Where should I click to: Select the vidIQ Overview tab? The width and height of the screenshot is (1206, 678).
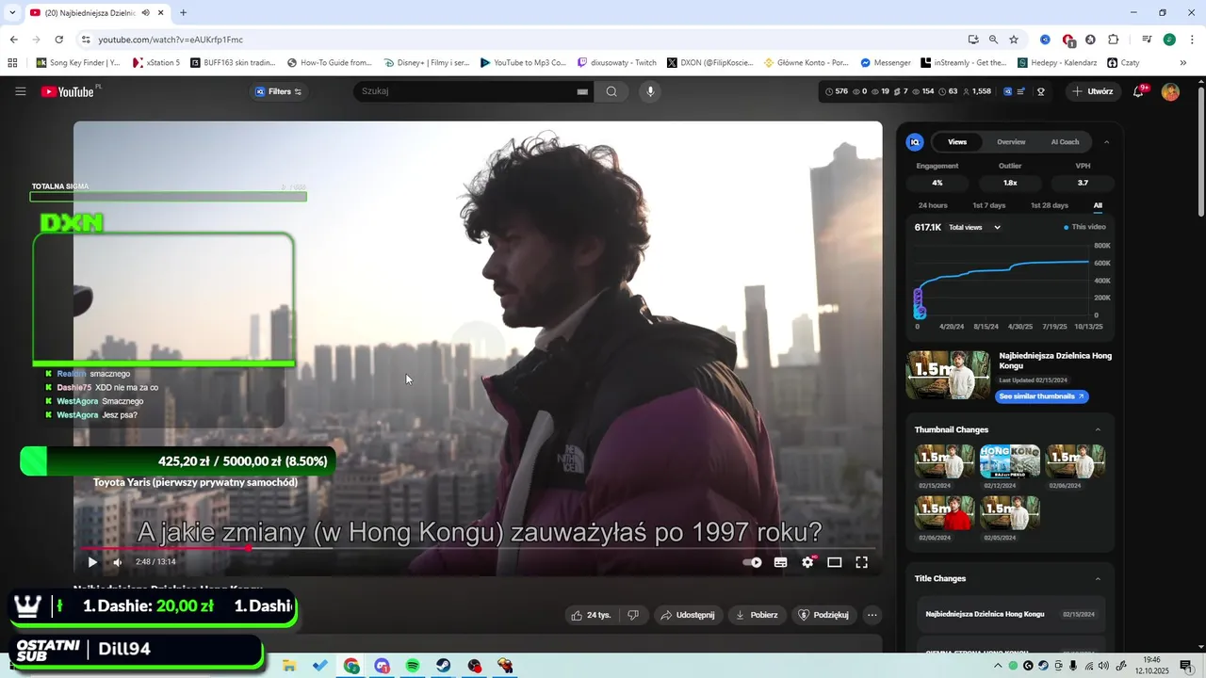[1011, 142]
